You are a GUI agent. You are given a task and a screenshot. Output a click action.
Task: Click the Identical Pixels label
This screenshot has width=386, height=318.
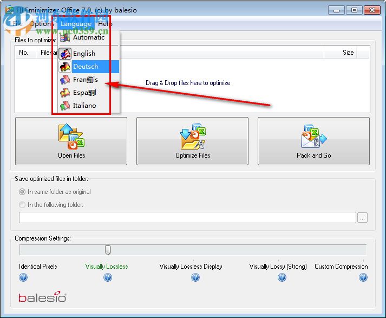38,267
